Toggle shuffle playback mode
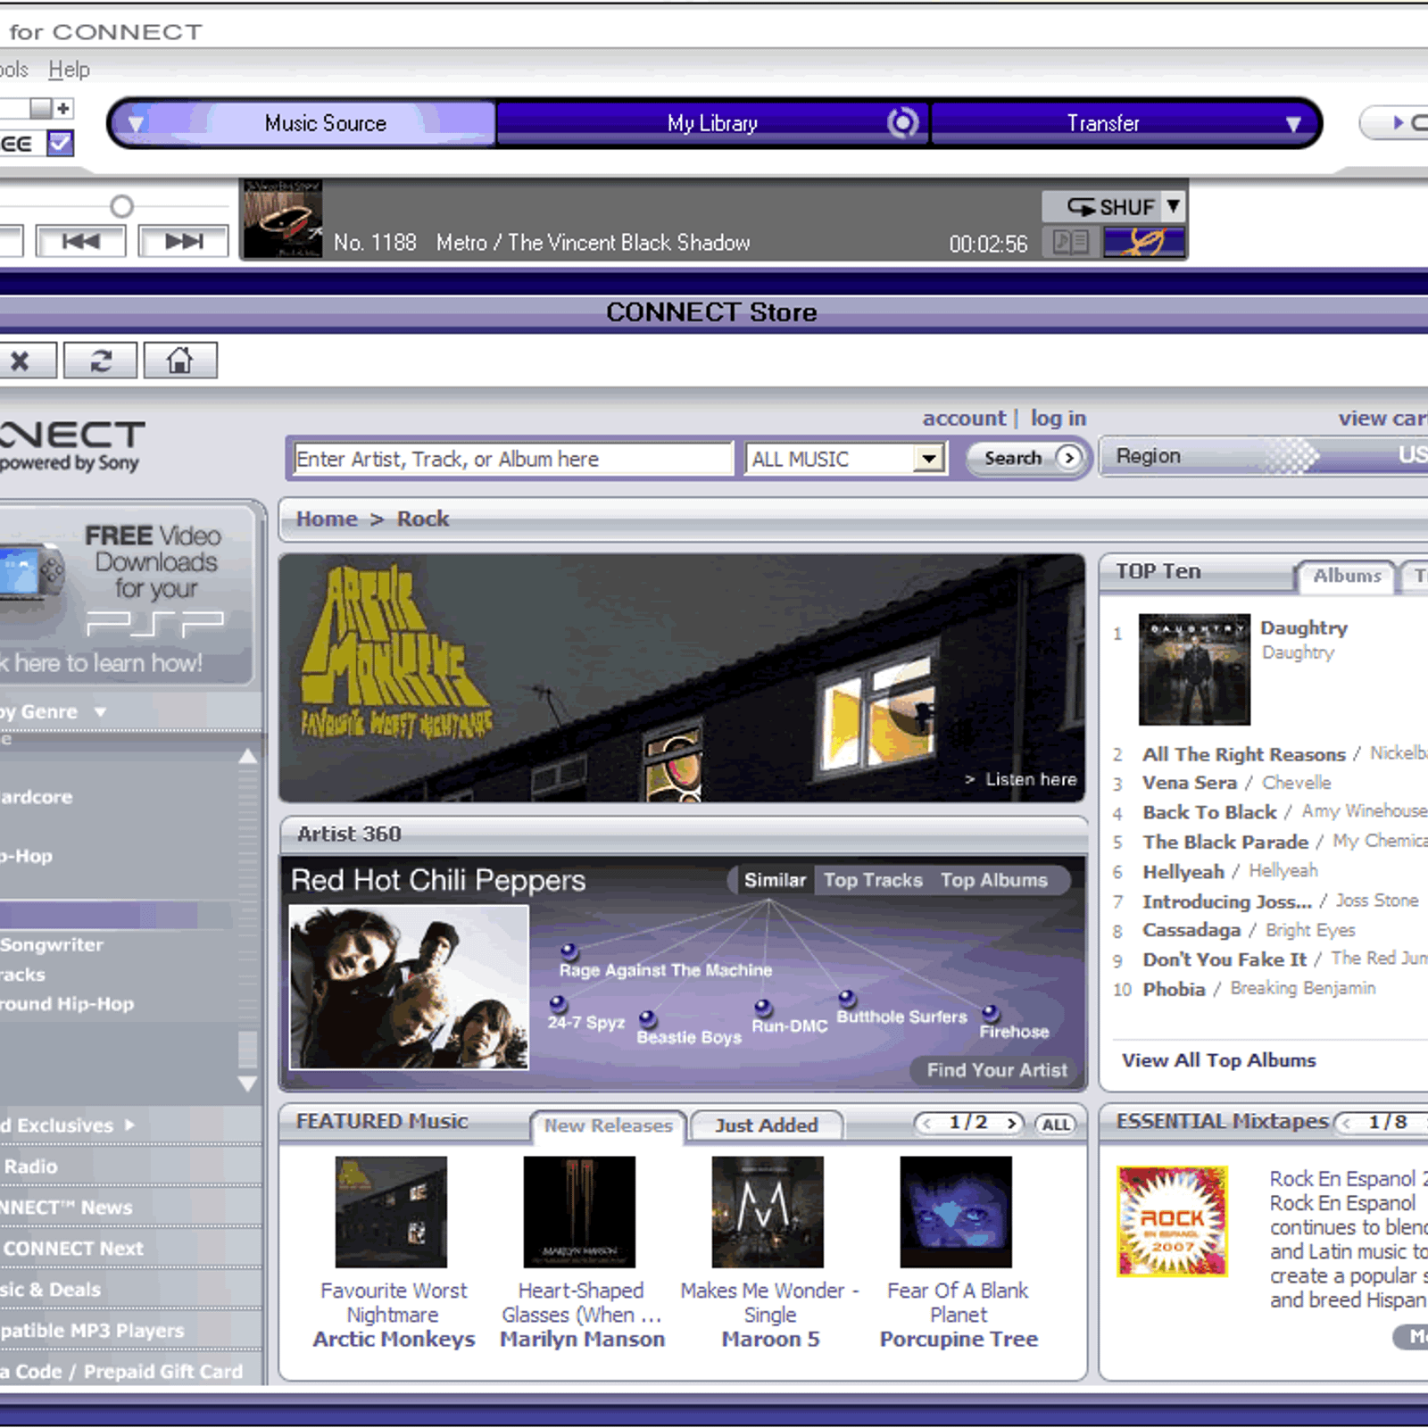1428x1428 pixels. click(x=1104, y=206)
